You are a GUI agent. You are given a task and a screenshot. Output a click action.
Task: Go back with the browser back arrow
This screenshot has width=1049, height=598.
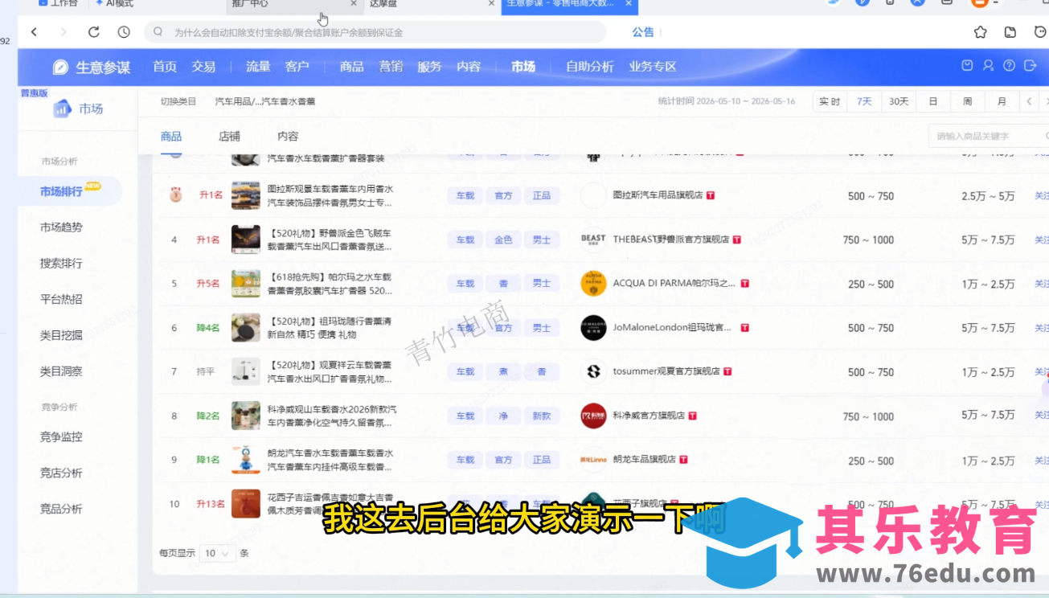[x=34, y=32]
